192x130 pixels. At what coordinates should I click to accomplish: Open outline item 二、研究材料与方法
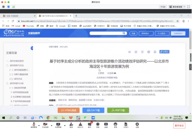15,65
